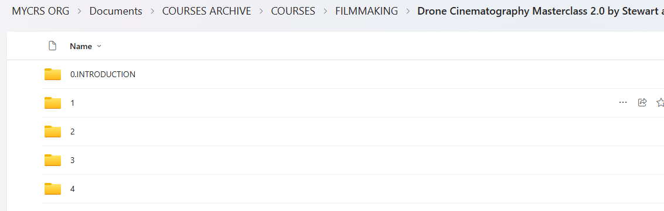Image resolution: width=664 pixels, height=211 pixels.
Task: Navigate to Documents breadcrumb
Action: 115,11
